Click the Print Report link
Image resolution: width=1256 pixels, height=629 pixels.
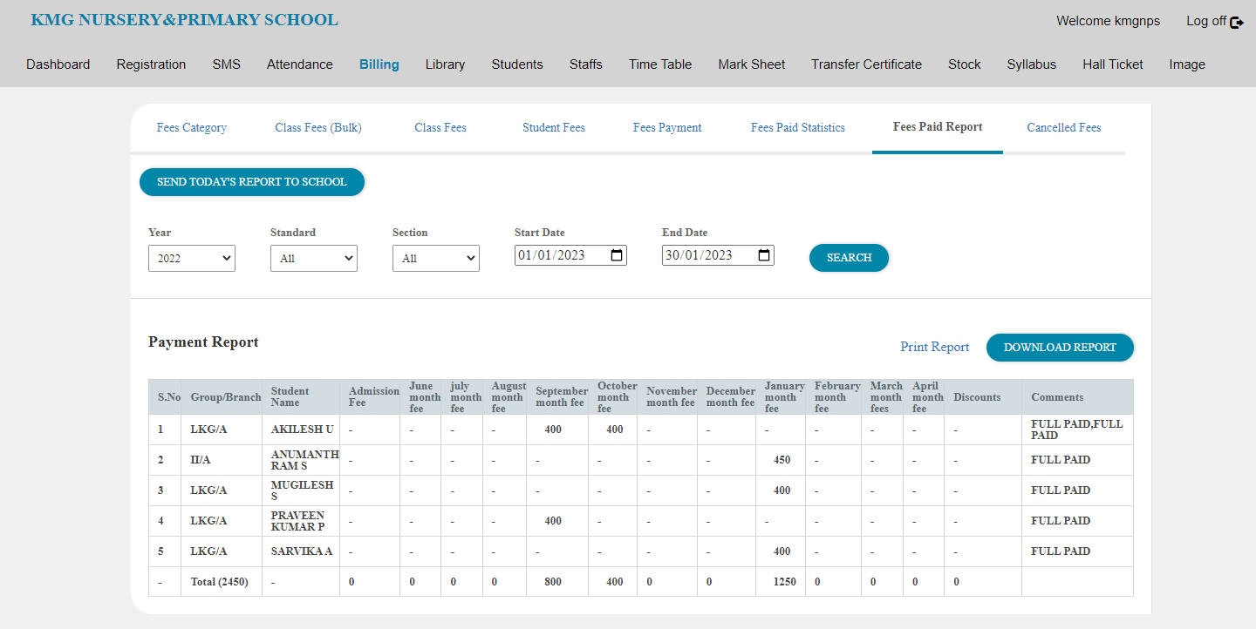click(934, 347)
